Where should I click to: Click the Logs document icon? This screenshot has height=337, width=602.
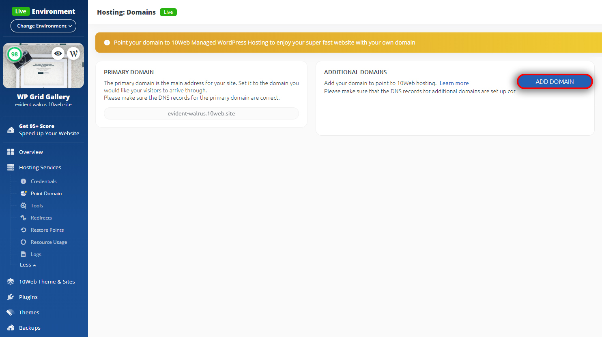(24, 254)
